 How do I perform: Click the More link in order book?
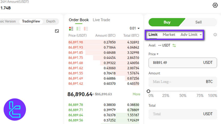click(x=136, y=94)
